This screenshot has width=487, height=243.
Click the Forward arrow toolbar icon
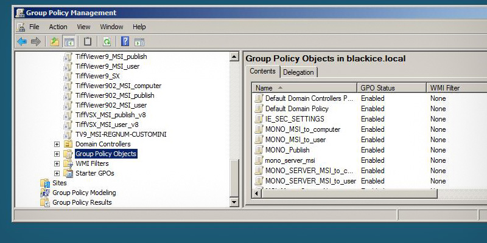[x=36, y=41]
